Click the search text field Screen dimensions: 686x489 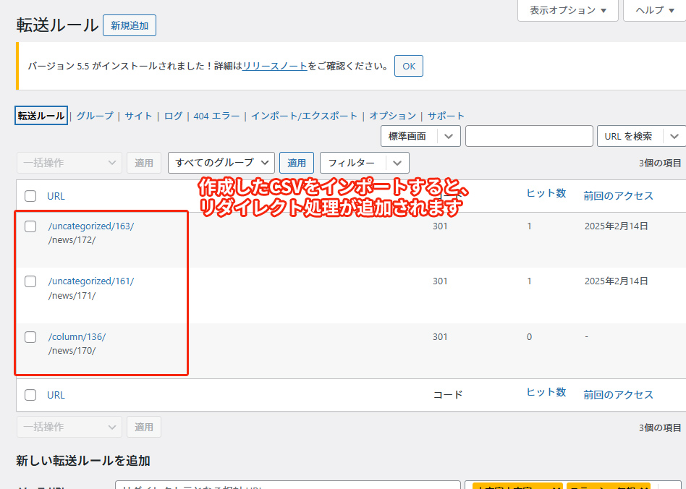(x=529, y=136)
